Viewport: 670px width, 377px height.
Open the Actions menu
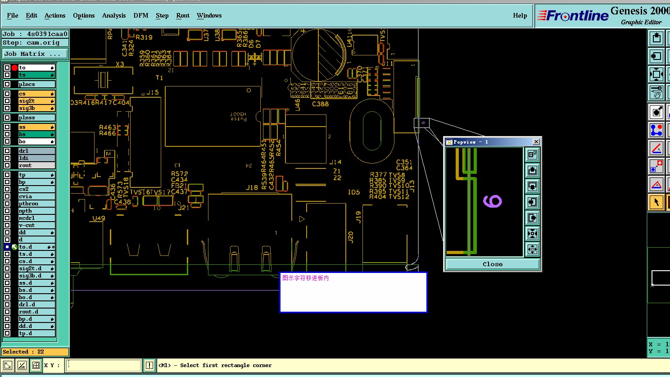[55, 15]
